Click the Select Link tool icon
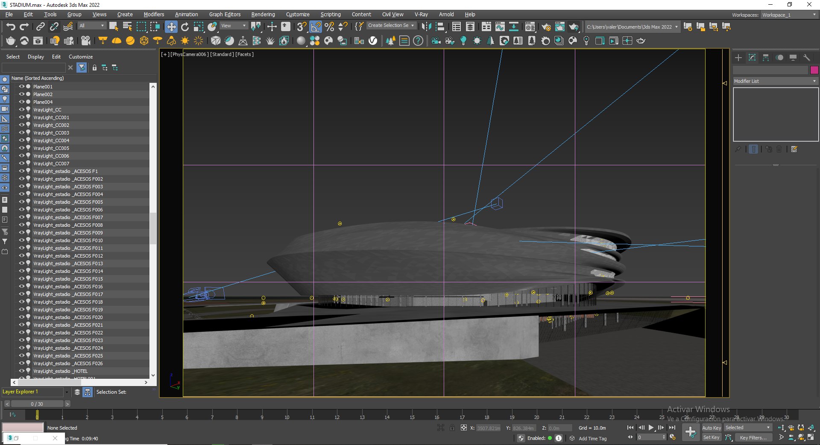This screenshot has height=445, width=820. (40, 26)
